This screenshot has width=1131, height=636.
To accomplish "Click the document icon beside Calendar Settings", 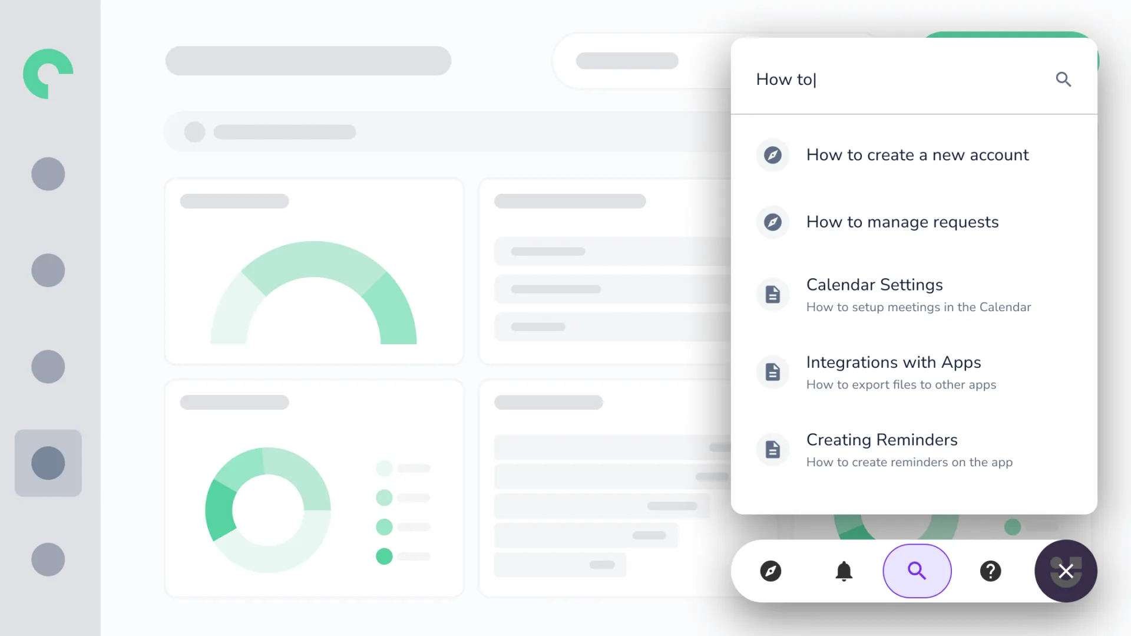I will coord(772,294).
